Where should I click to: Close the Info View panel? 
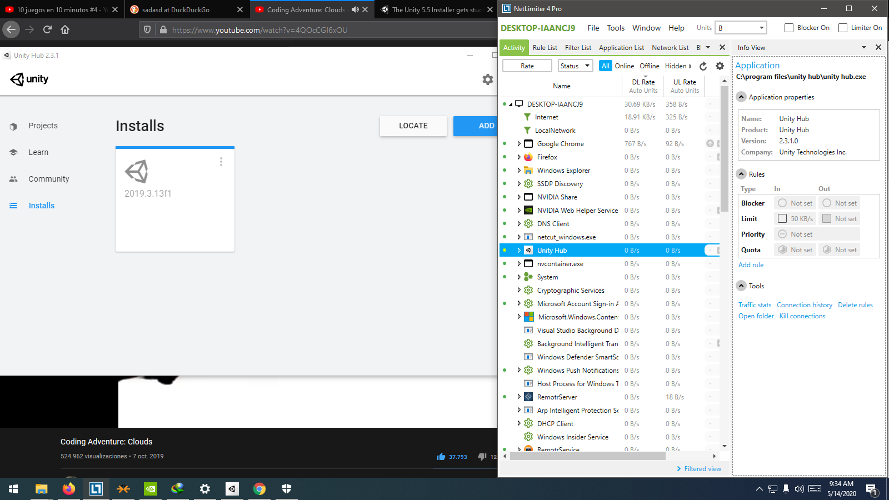point(878,47)
